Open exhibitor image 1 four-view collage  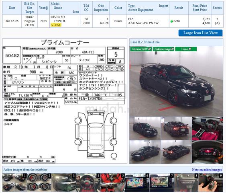tap(14, 183)
